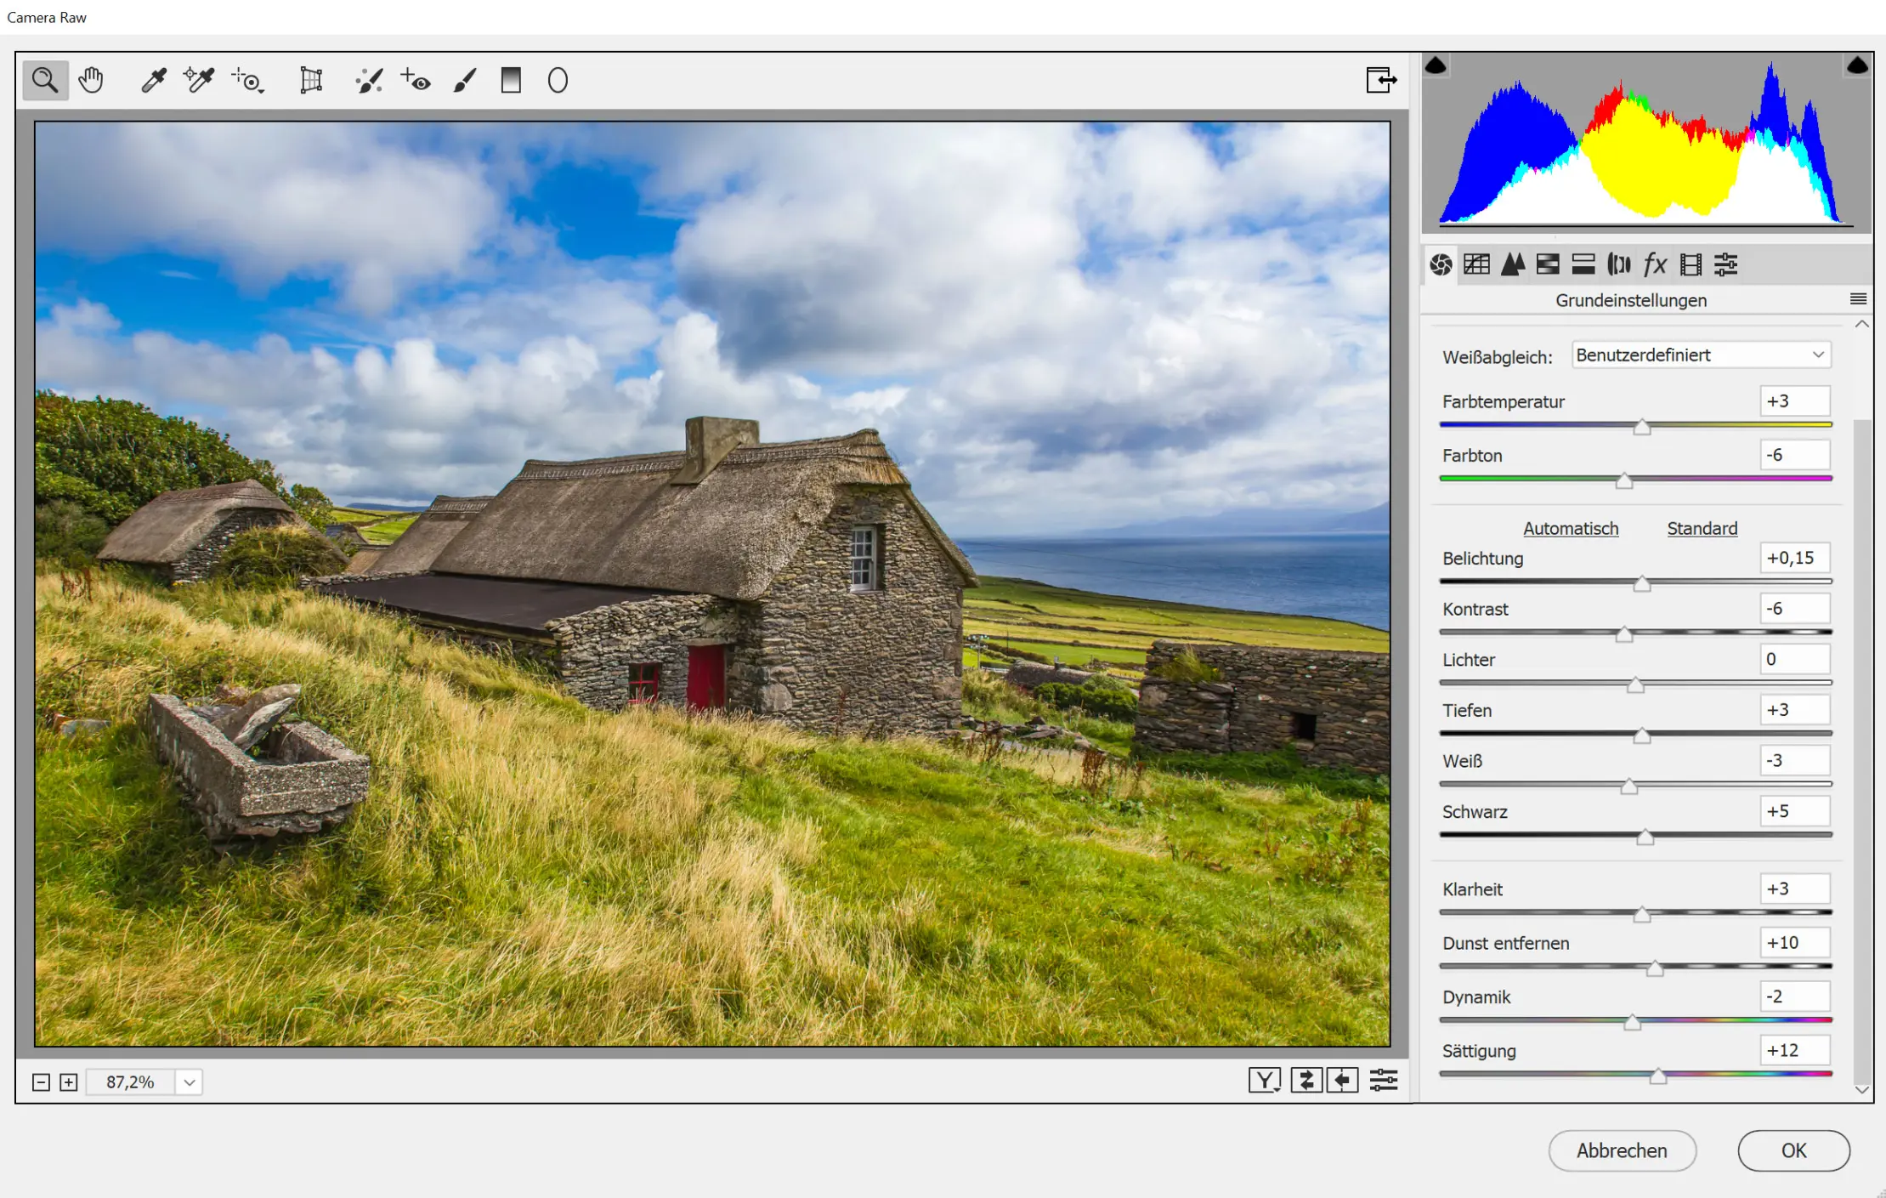The width and height of the screenshot is (1886, 1198).
Task: Select the Red Eye Removal tool
Action: pos(416,81)
